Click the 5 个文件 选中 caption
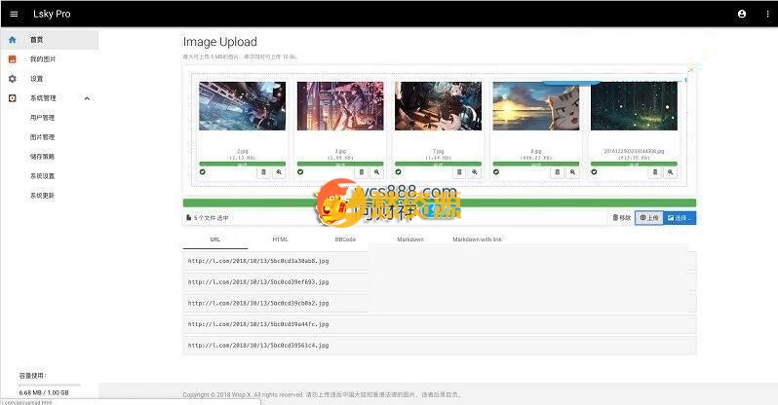 click(x=208, y=218)
